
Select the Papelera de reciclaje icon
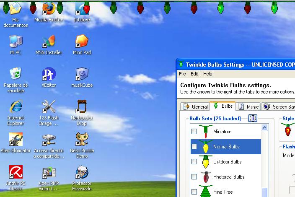(16, 74)
